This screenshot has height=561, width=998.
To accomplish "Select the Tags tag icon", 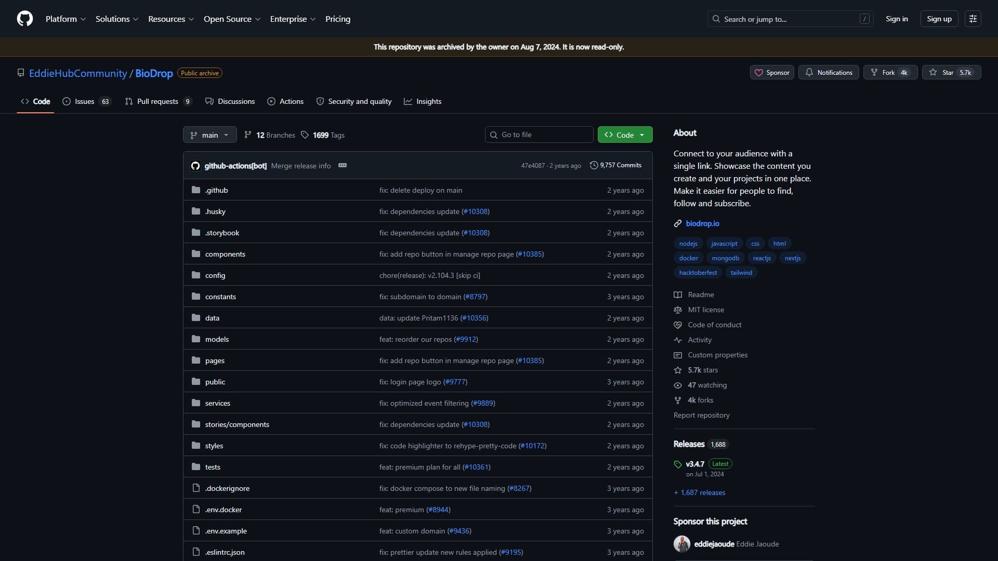I will tap(305, 135).
